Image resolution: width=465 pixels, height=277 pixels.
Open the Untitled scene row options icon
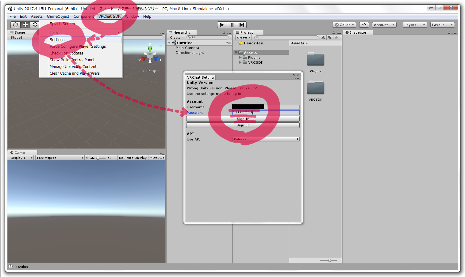229,43
